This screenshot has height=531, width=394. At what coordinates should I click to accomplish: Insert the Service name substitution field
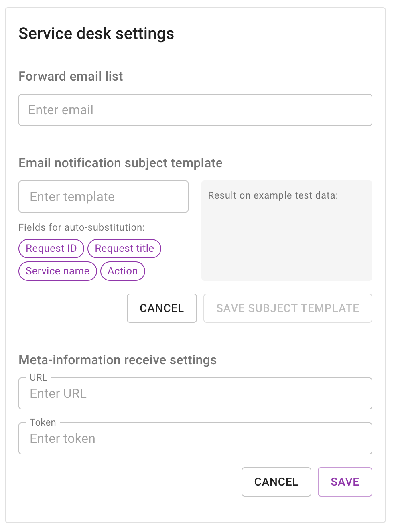click(57, 271)
